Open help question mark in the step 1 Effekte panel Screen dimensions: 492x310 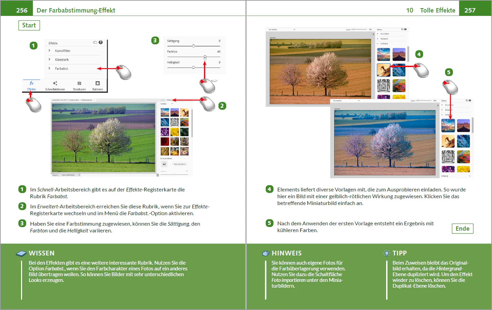[x=101, y=42]
